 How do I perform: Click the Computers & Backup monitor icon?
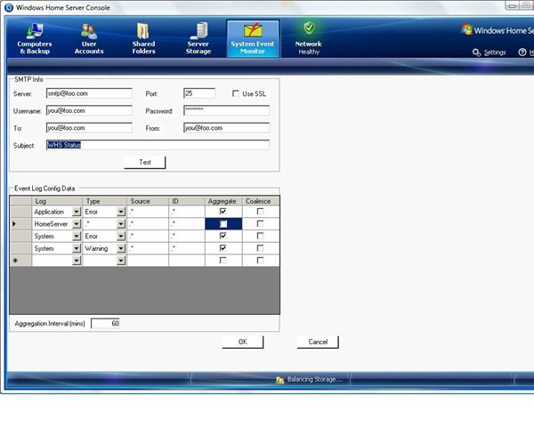[x=35, y=30]
